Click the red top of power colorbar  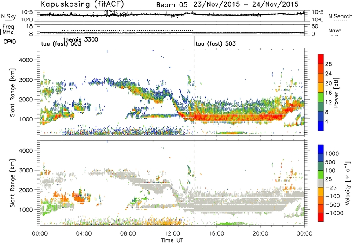(x=321, y=59)
